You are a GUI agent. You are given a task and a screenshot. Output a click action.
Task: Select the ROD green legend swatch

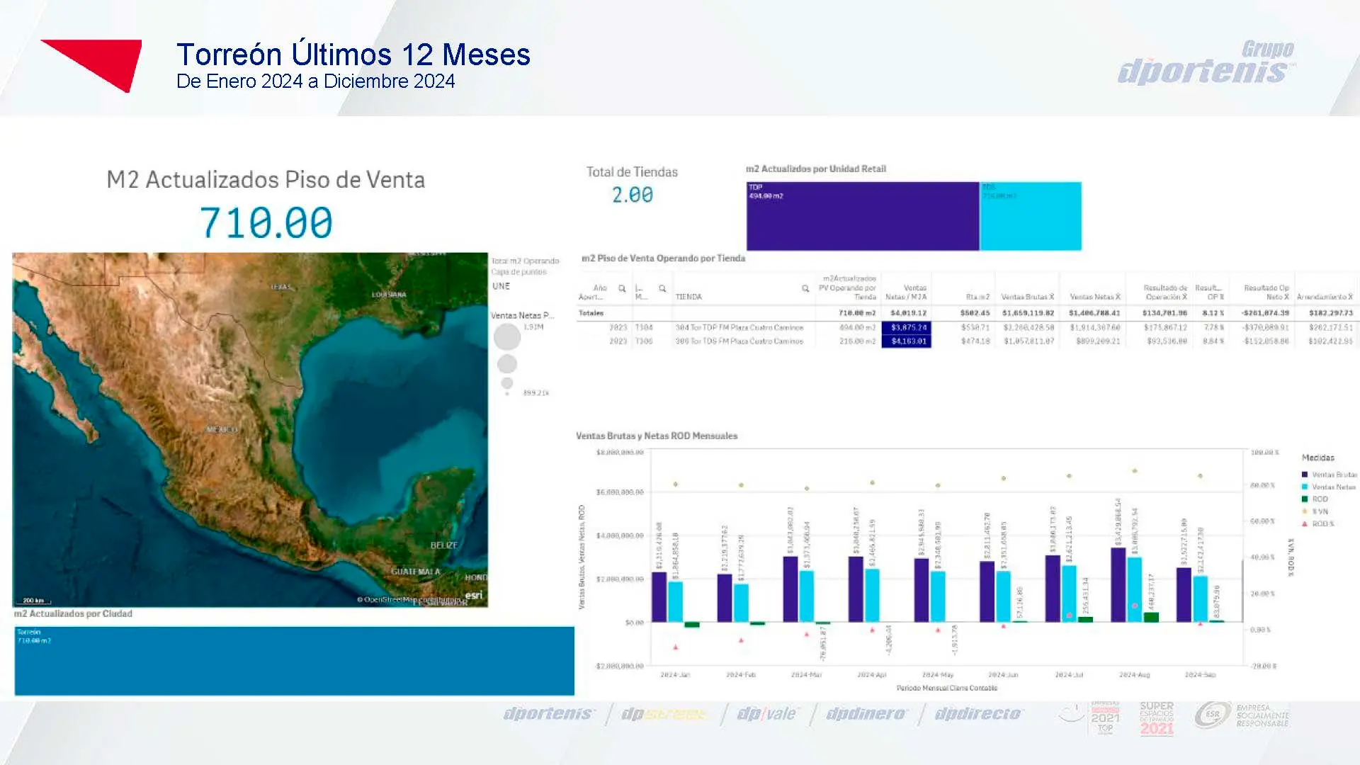click(x=1305, y=499)
